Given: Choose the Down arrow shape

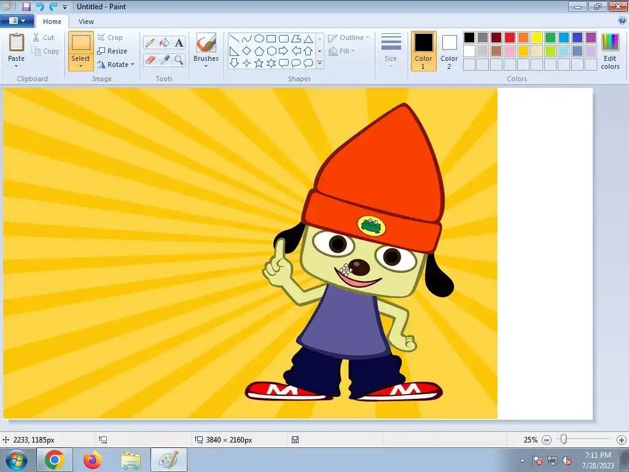Looking at the screenshot, I should point(235,63).
